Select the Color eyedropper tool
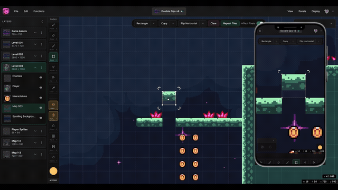 point(53,89)
